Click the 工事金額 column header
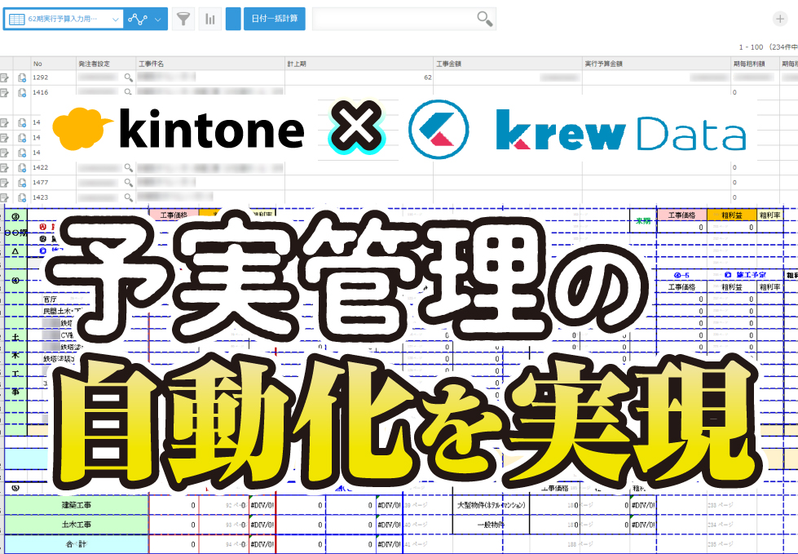798x554 pixels. (507, 64)
